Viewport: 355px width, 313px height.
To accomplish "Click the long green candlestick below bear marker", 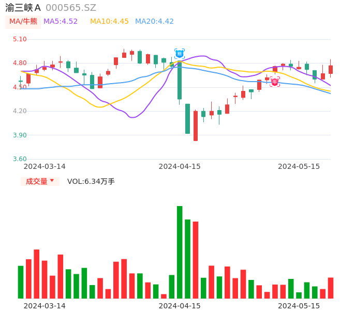I will click(180, 80).
